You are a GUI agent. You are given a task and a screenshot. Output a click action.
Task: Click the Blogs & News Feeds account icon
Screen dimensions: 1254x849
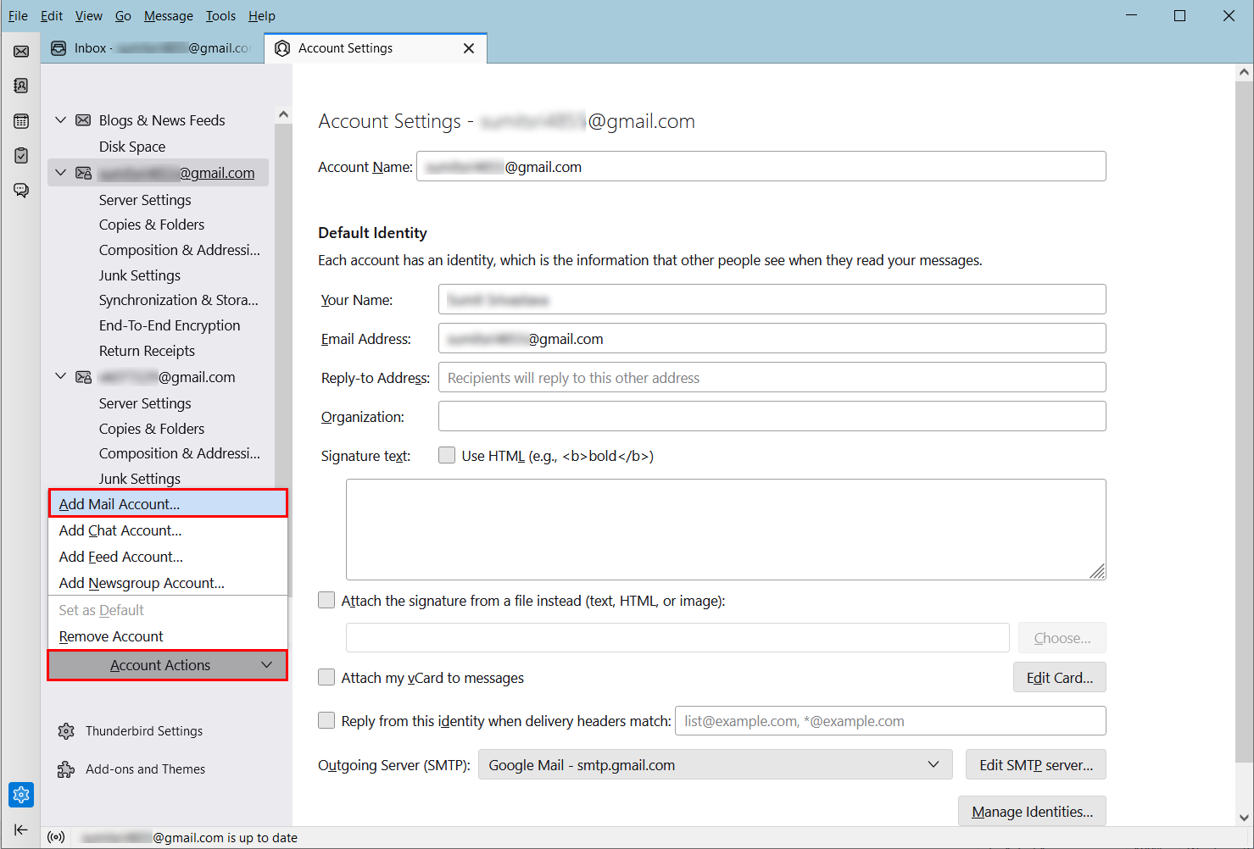pyautogui.click(x=83, y=120)
